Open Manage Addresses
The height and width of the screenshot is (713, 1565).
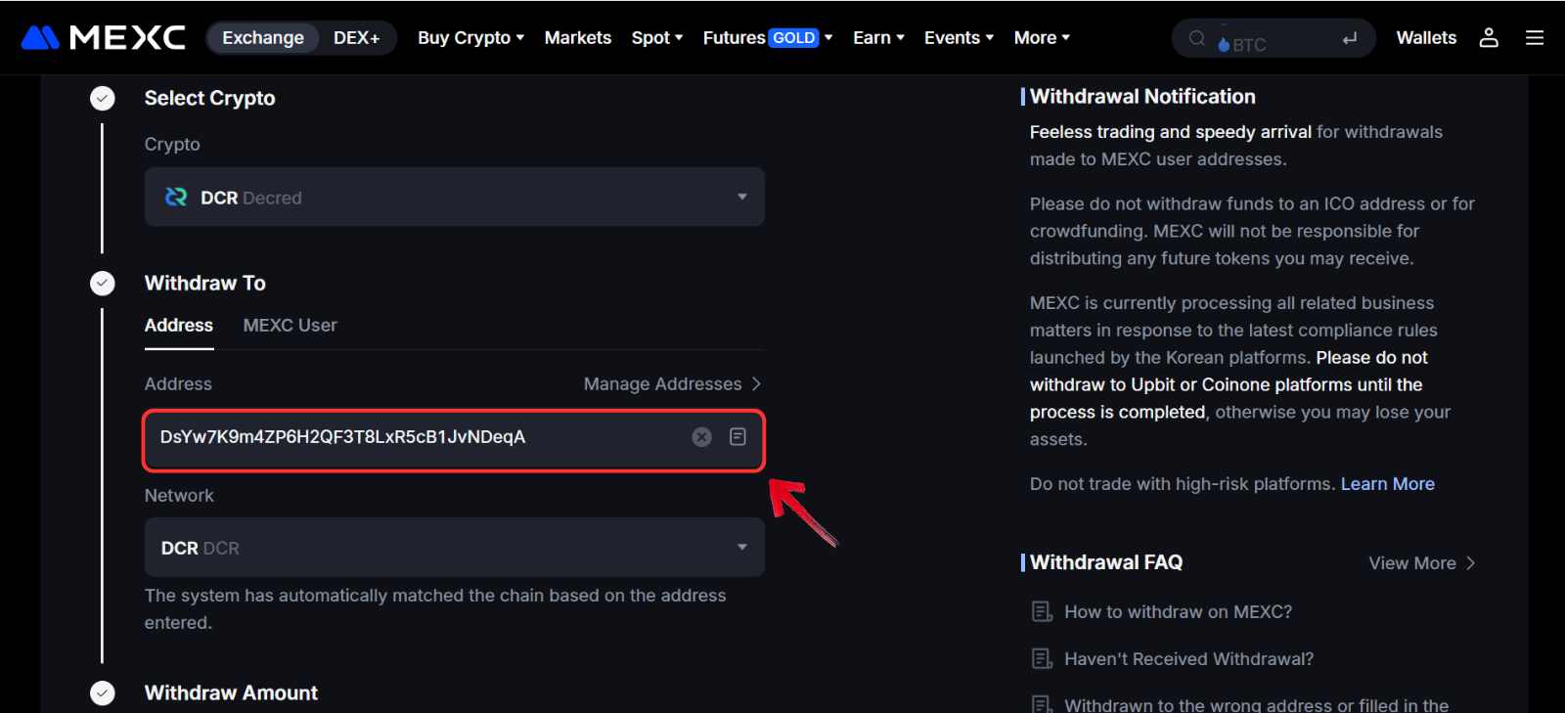(x=672, y=383)
